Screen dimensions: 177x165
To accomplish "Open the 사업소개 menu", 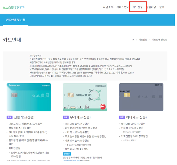I will (108, 7).
